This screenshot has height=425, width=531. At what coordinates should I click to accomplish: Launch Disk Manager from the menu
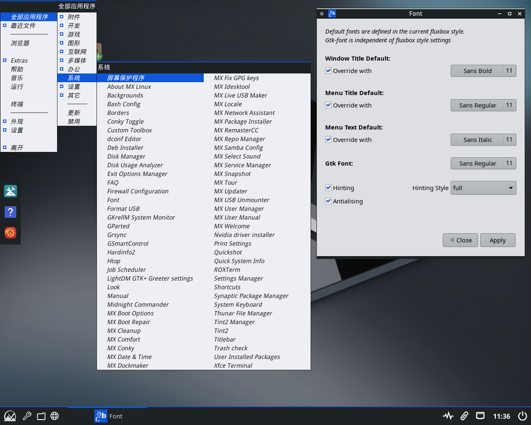pyautogui.click(x=151, y=156)
